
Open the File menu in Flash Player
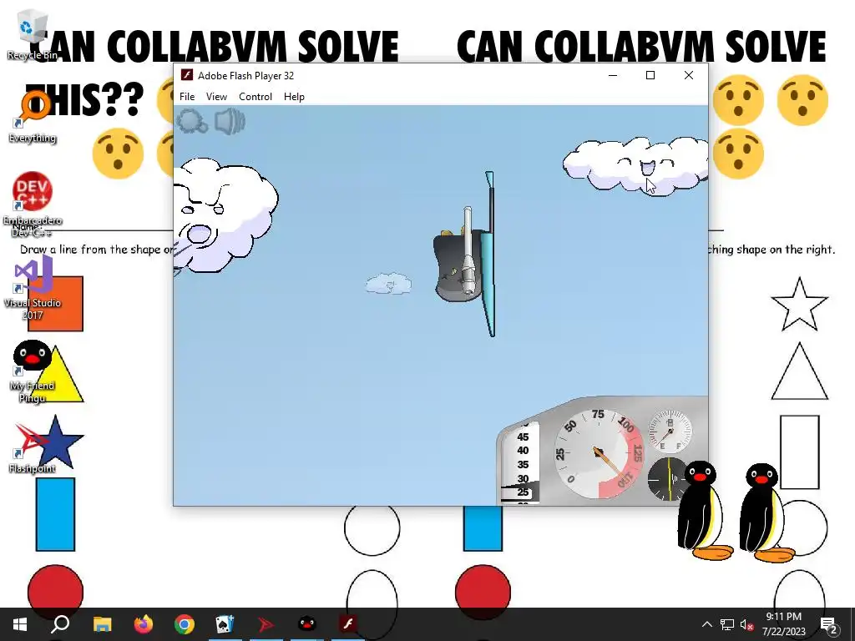point(187,97)
